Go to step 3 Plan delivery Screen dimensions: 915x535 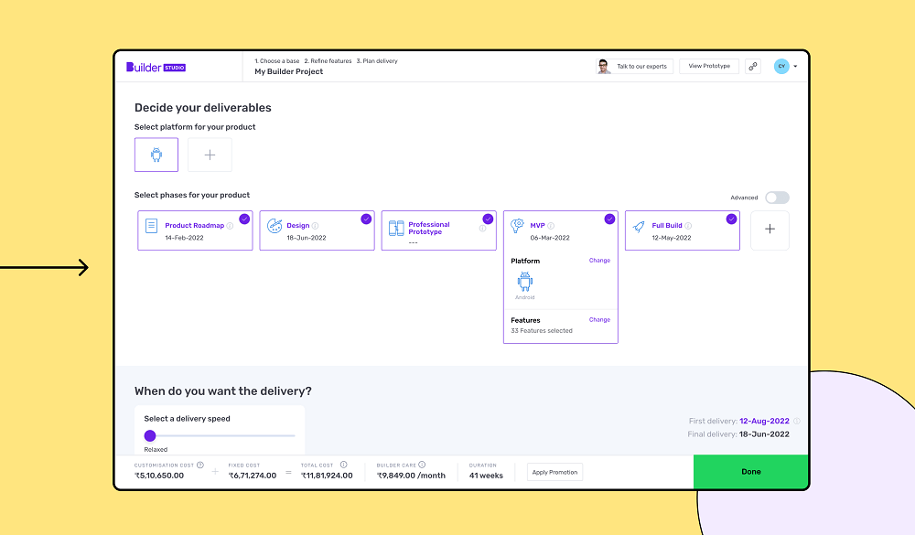(x=377, y=60)
